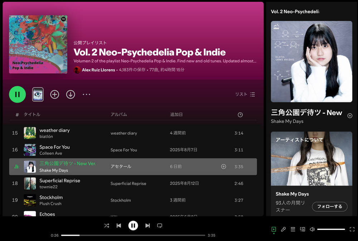Select the track weather diary
Image resolution: width=358 pixels, height=241 pixels.
coord(54,131)
